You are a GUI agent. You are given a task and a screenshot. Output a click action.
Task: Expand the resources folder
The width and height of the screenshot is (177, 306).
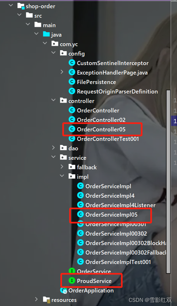[36, 299]
